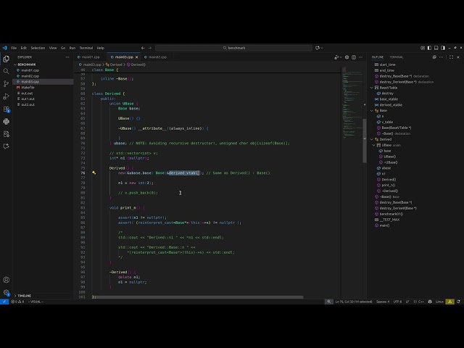Toggle the secondary side bar visibility
The height and width of the screenshot is (348, 464).
coord(443,48)
